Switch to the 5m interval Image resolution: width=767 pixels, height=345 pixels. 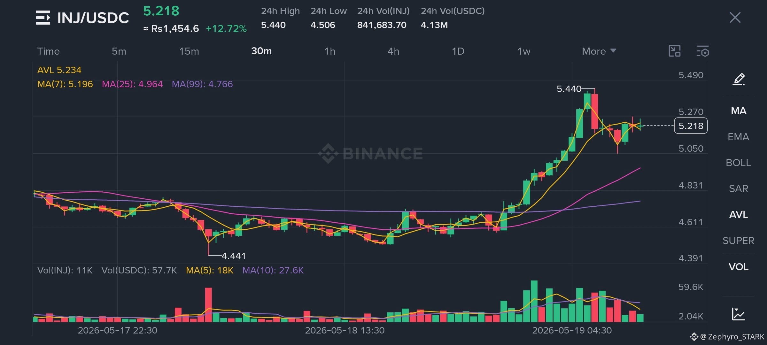(119, 51)
